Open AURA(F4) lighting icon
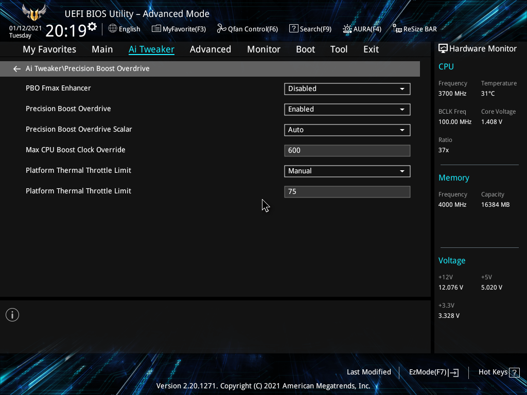The image size is (527, 395). pos(347,29)
